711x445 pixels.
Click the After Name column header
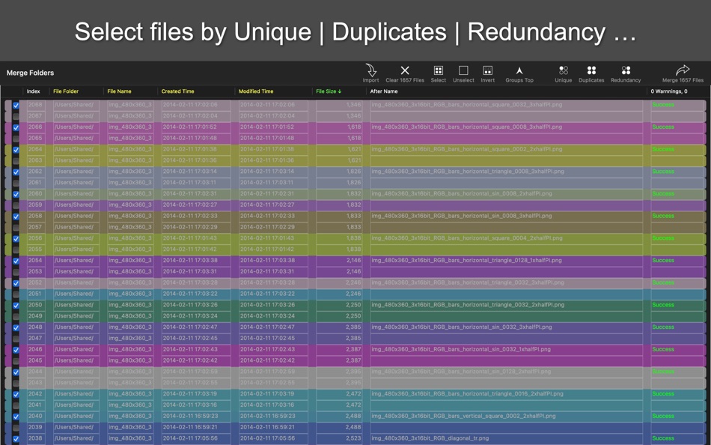(x=384, y=91)
